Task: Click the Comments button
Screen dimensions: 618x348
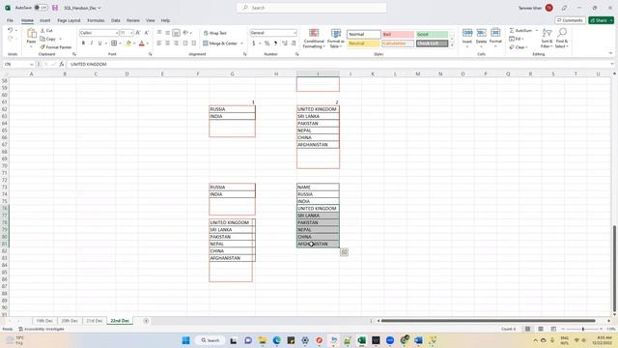Action: (x=570, y=20)
